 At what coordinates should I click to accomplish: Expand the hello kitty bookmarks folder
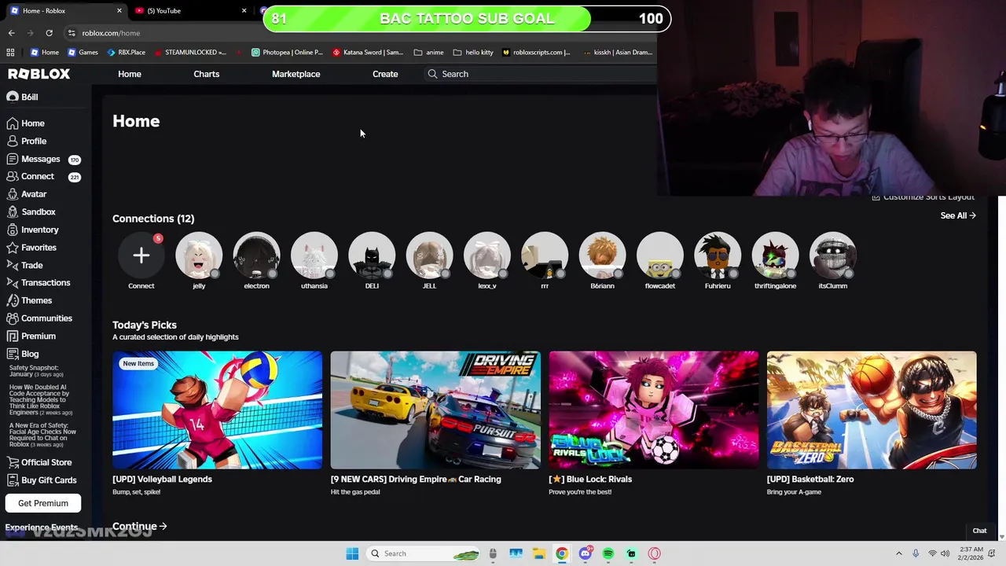(473, 53)
